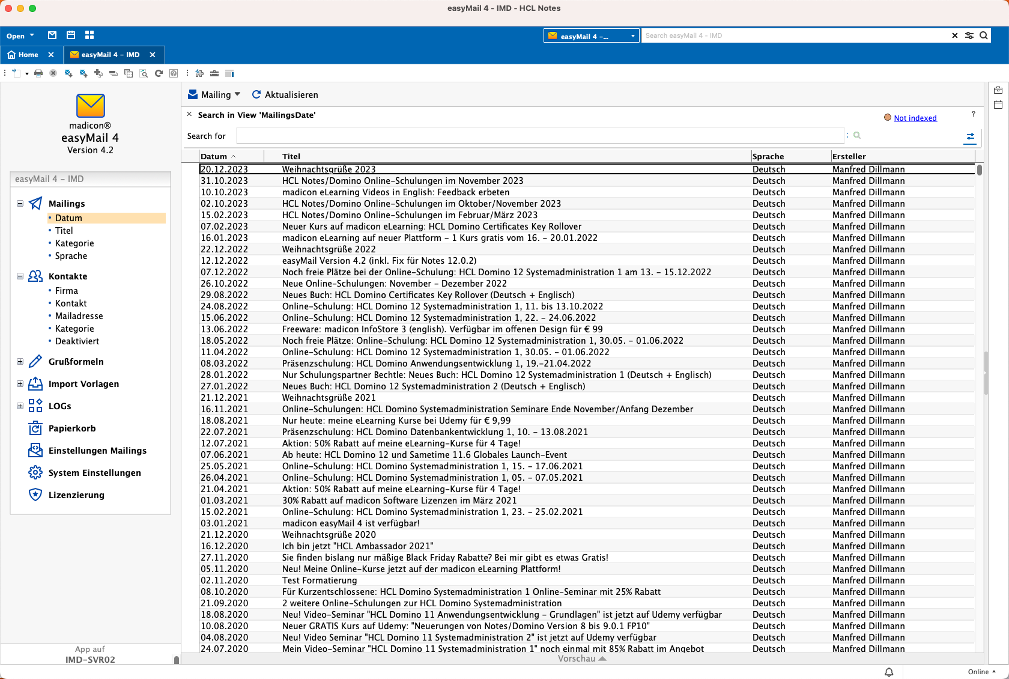
Task: Click the toolbox briefcase toolbar icon
Action: (214, 73)
